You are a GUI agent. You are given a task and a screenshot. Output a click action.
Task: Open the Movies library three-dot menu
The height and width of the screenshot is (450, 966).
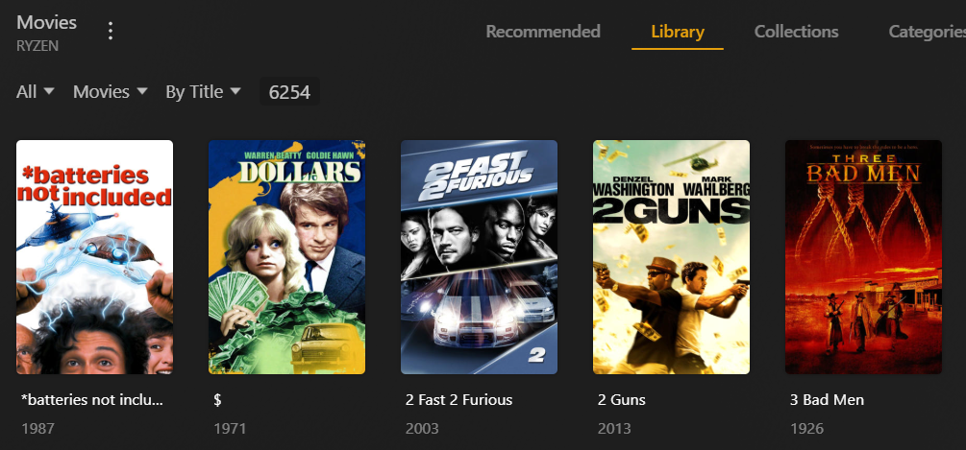coord(111,31)
